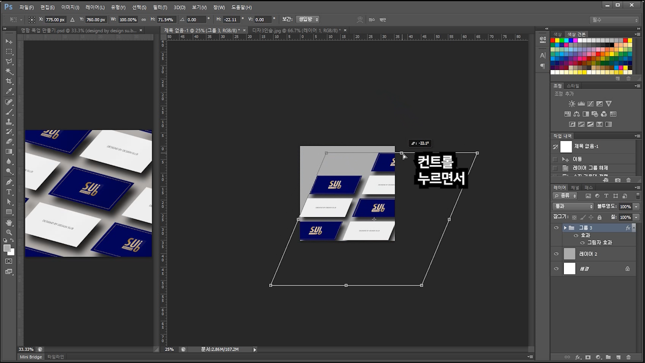Switch to the 채널 tab

point(575,188)
